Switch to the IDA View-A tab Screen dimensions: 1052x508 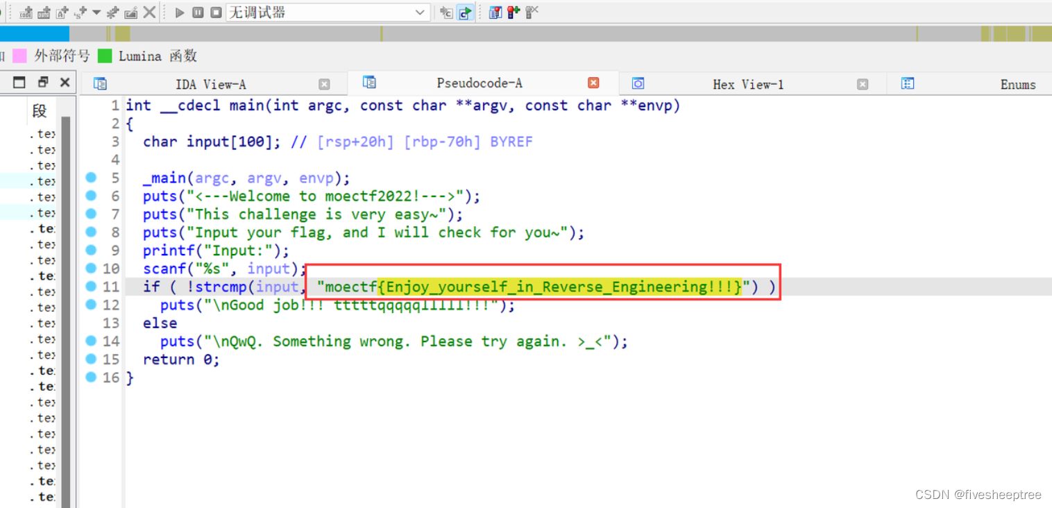(211, 83)
